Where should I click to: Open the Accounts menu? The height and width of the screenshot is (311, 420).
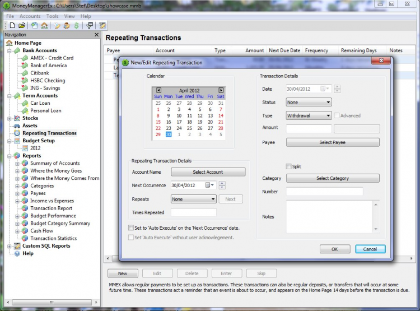[x=30, y=16]
